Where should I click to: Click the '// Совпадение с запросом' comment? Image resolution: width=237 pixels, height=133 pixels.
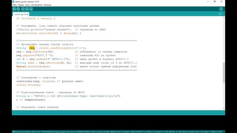click(x=36, y=78)
